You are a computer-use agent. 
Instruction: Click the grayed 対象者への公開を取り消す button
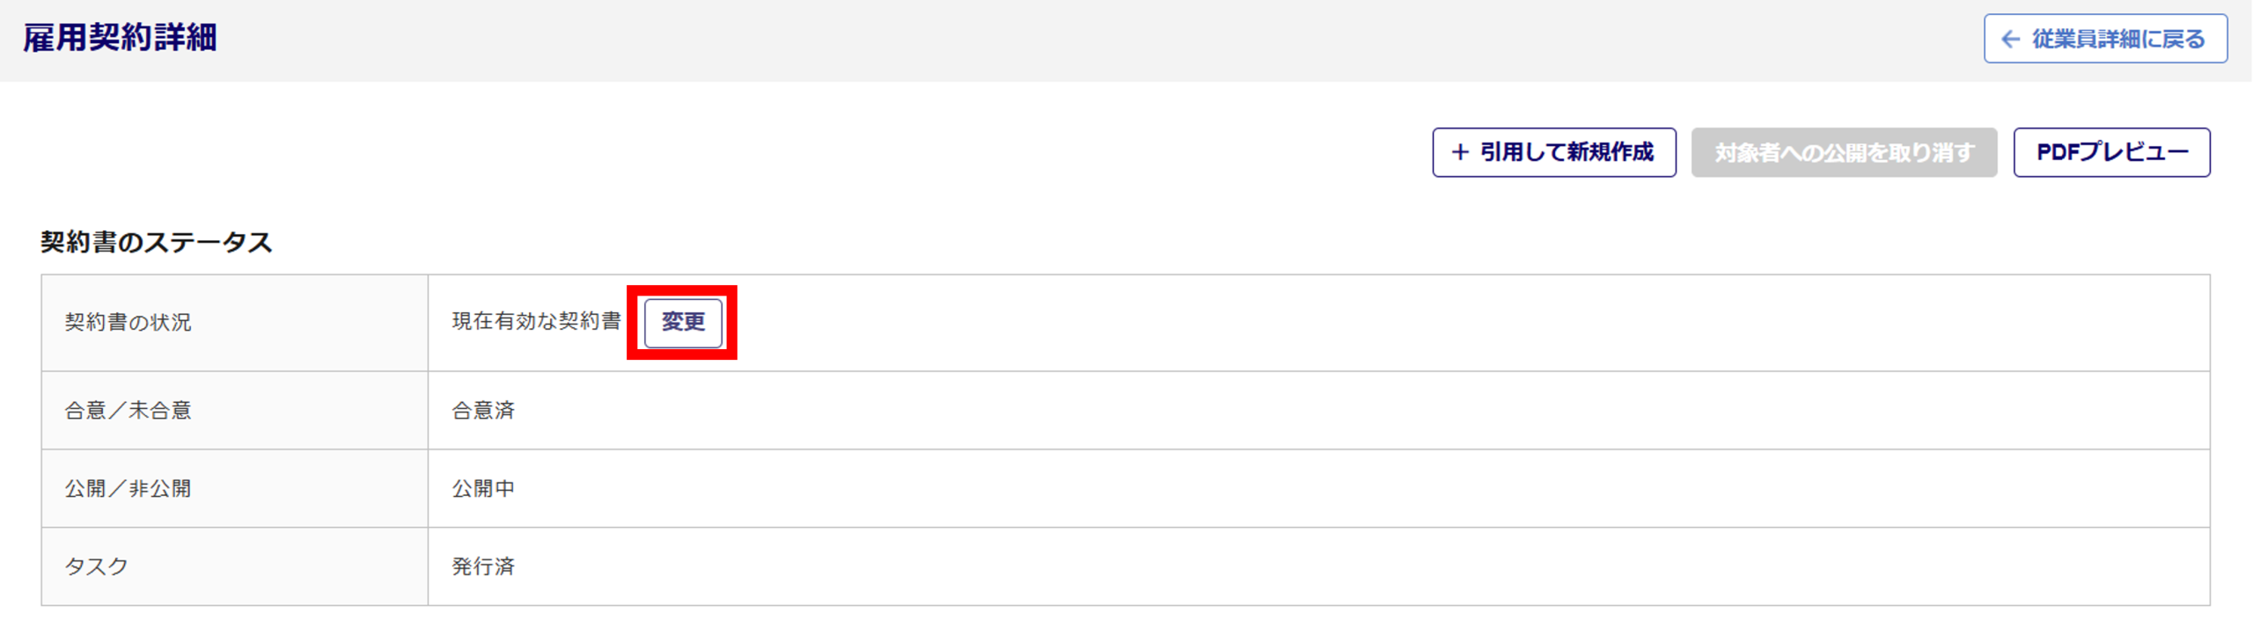[1844, 152]
